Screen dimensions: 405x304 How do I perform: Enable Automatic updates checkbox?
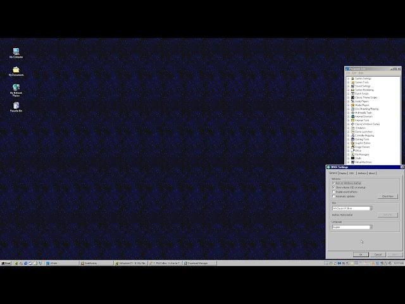coord(333,196)
